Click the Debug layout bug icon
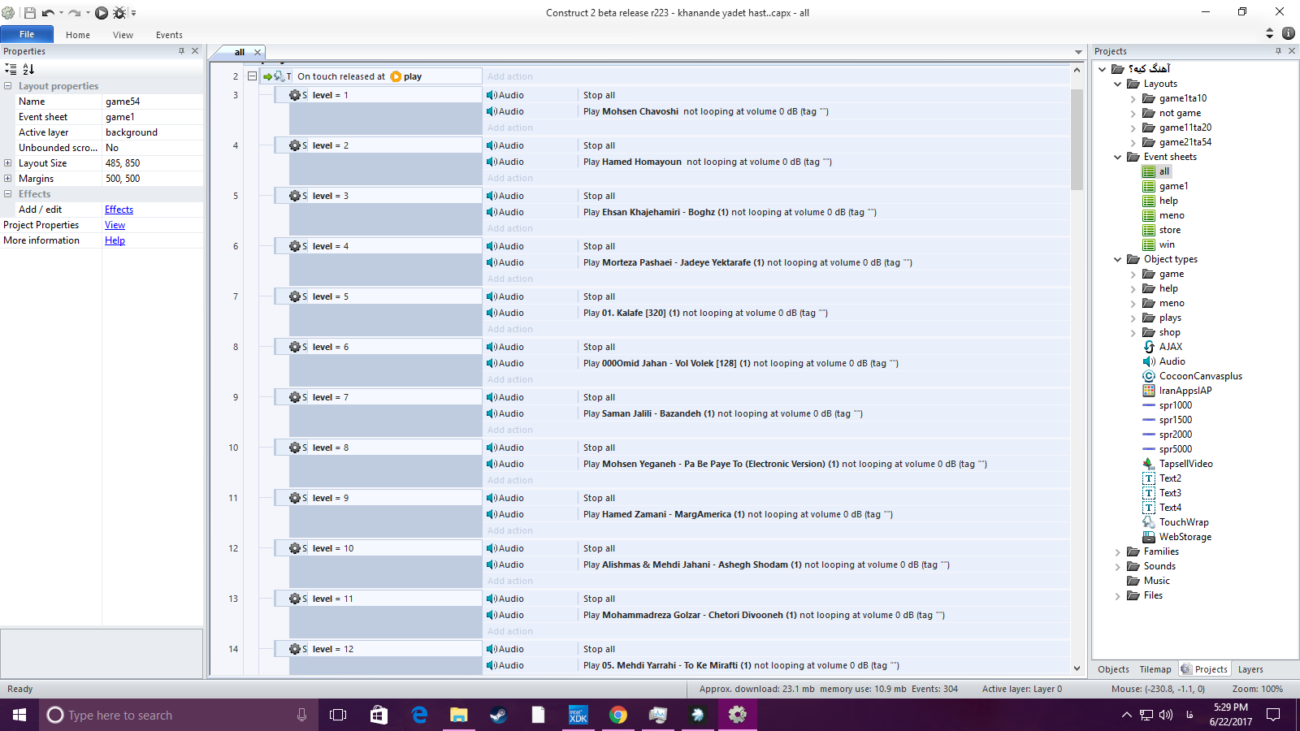This screenshot has height=731, width=1300. [119, 13]
